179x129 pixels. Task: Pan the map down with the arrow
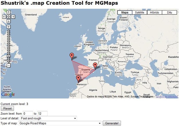9,21
